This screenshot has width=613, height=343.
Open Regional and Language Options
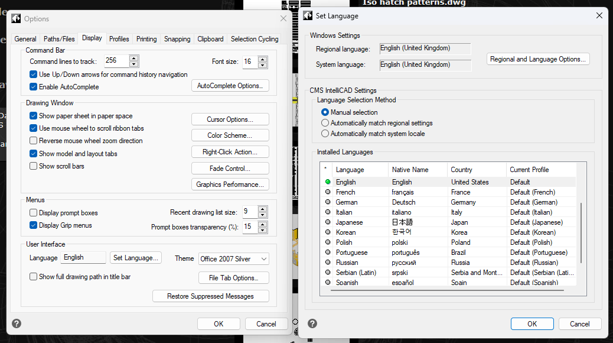(538, 59)
